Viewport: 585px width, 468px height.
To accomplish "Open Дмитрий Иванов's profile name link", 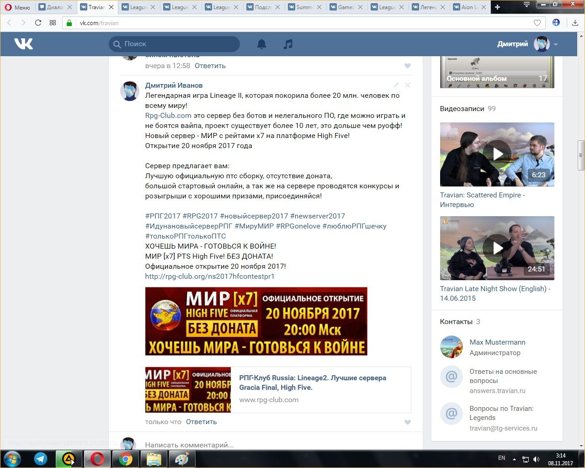I will point(174,85).
